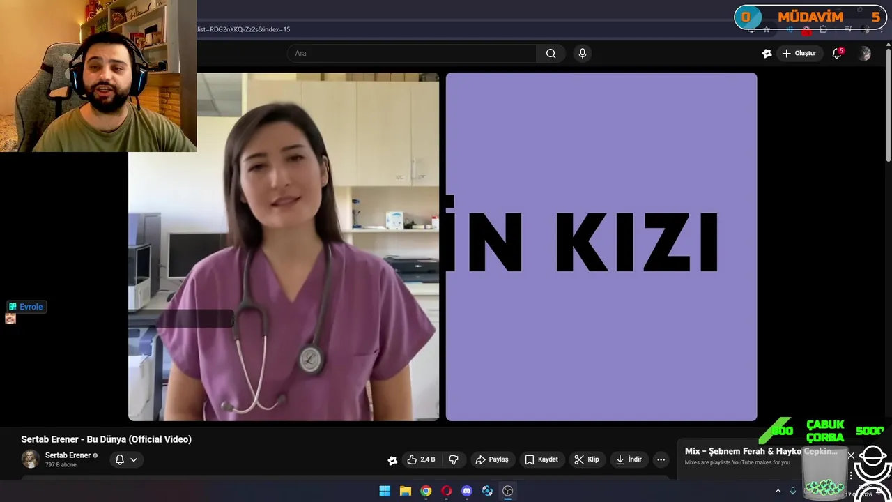Click the Evrole username label

pos(31,307)
